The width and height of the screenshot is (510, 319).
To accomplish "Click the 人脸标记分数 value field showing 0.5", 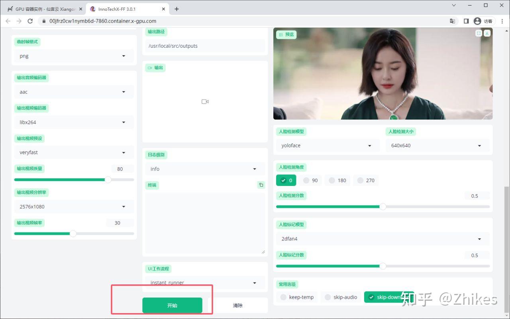I will tap(477, 255).
